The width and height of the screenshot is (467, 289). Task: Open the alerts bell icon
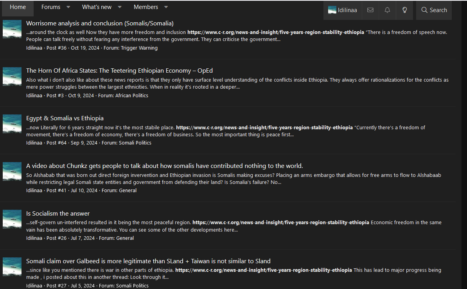387,10
